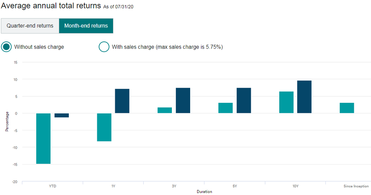371x195 pixels.
Task: Click the dark blue 1Y bar
Action: 122,101
